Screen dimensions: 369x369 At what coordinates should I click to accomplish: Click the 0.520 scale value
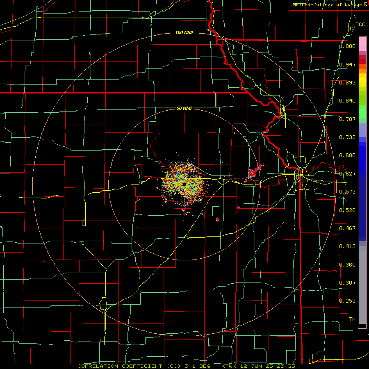tap(347, 210)
